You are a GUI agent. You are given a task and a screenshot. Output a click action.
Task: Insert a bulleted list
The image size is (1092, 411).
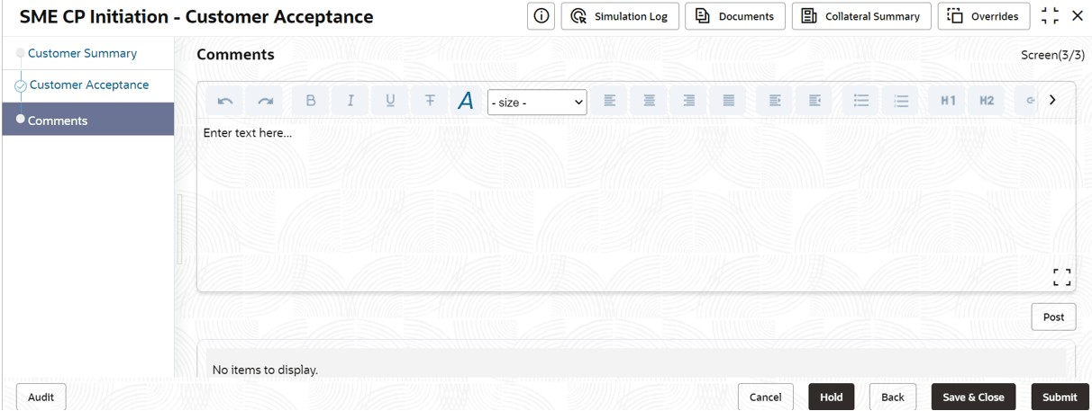860,101
